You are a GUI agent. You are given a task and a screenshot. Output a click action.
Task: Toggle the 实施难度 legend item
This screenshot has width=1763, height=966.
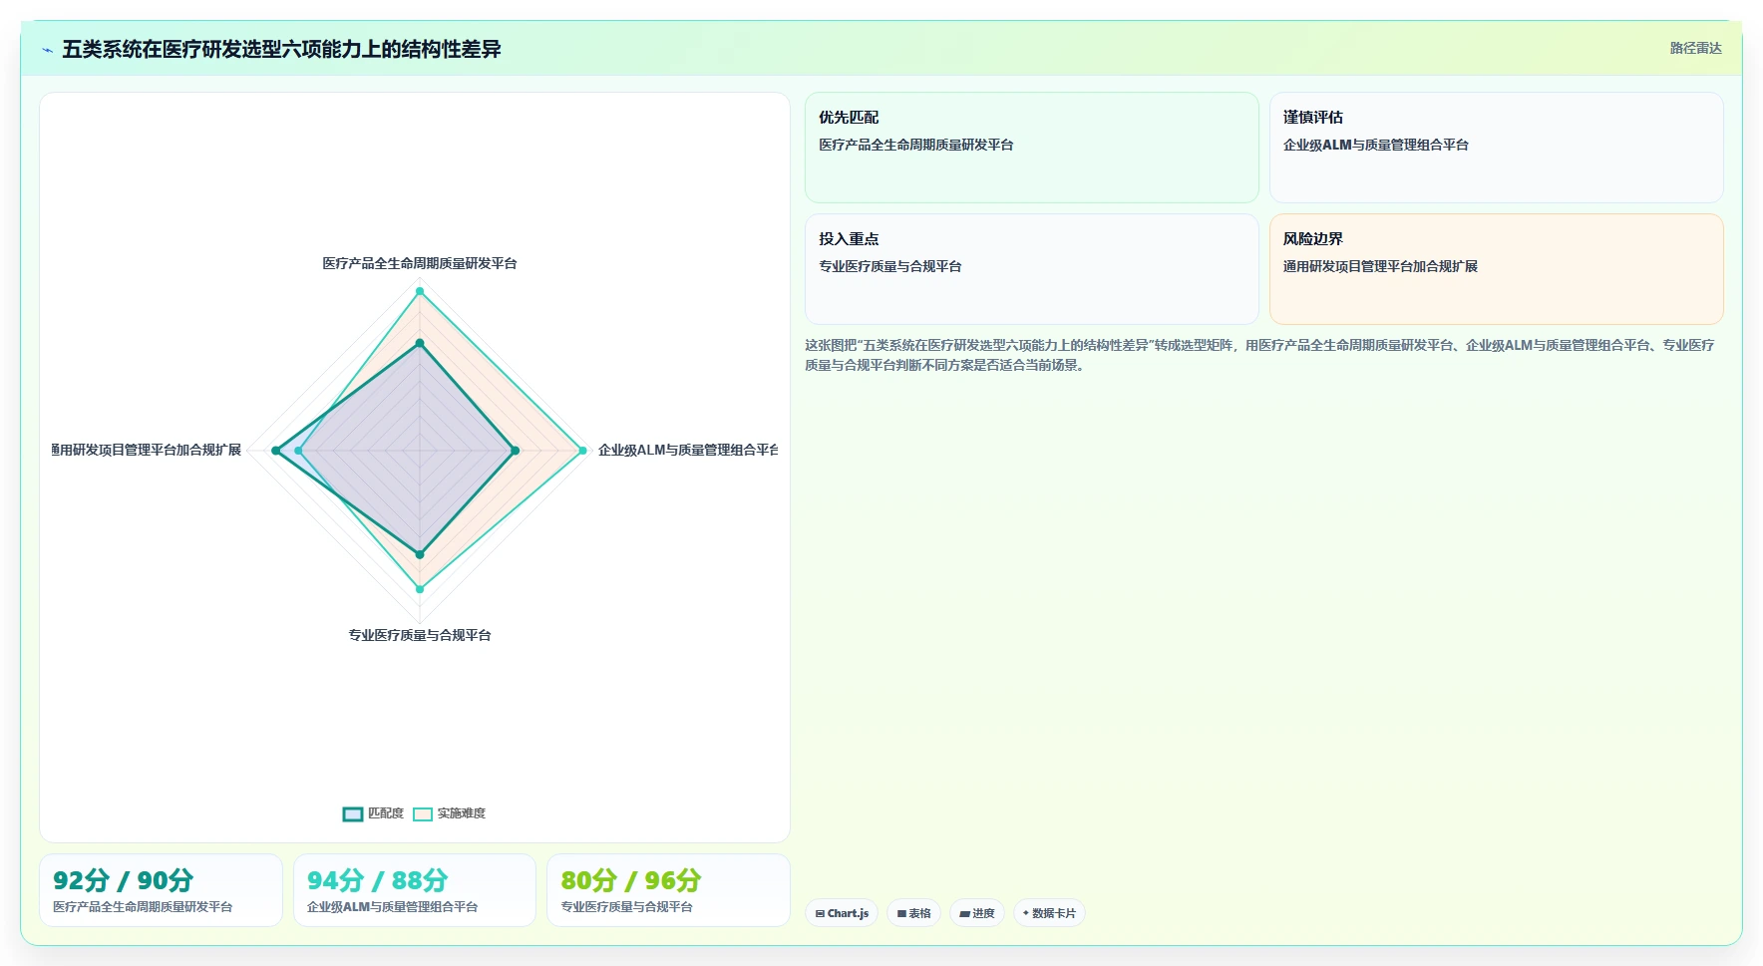(449, 813)
